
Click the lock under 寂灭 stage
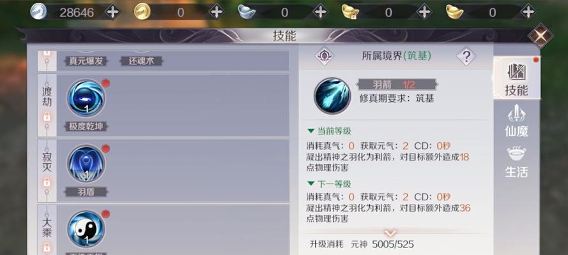(x=47, y=182)
